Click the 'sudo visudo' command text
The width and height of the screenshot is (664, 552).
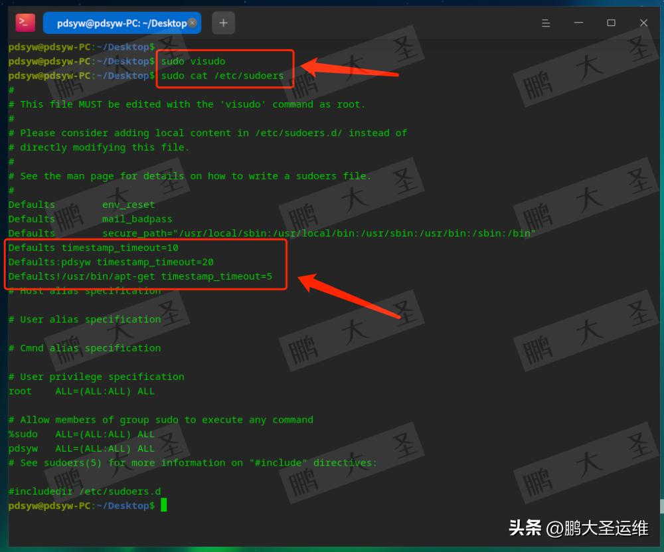point(193,61)
